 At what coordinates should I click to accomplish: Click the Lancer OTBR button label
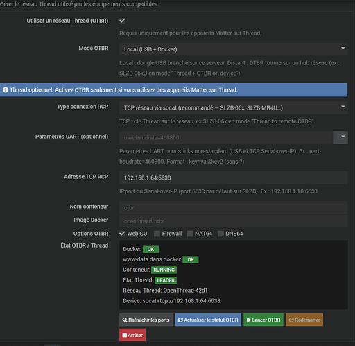click(266, 320)
